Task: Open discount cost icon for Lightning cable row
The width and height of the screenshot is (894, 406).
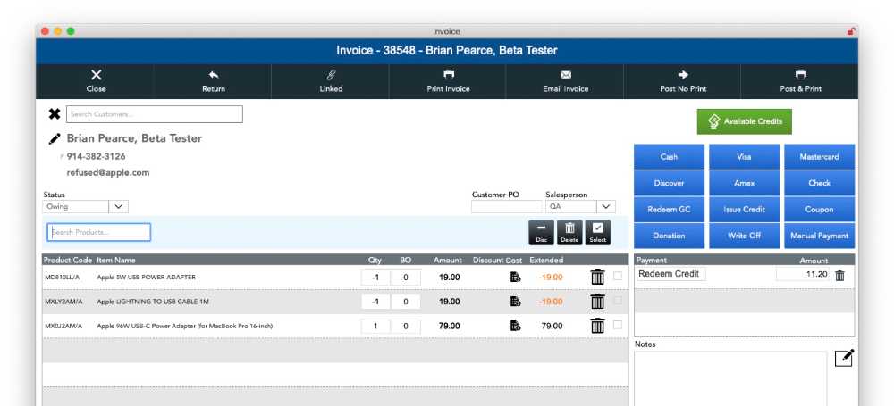Action: pyautogui.click(x=515, y=302)
